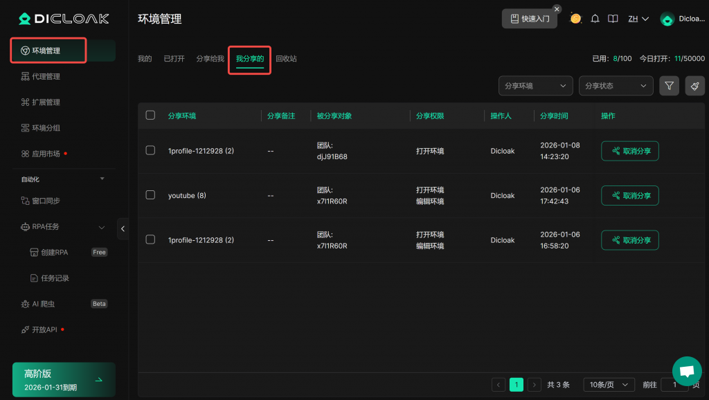This screenshot has width=709, height=400.
Task: Click the 快速入门 quick start button
Action: (x=530, y=19)
